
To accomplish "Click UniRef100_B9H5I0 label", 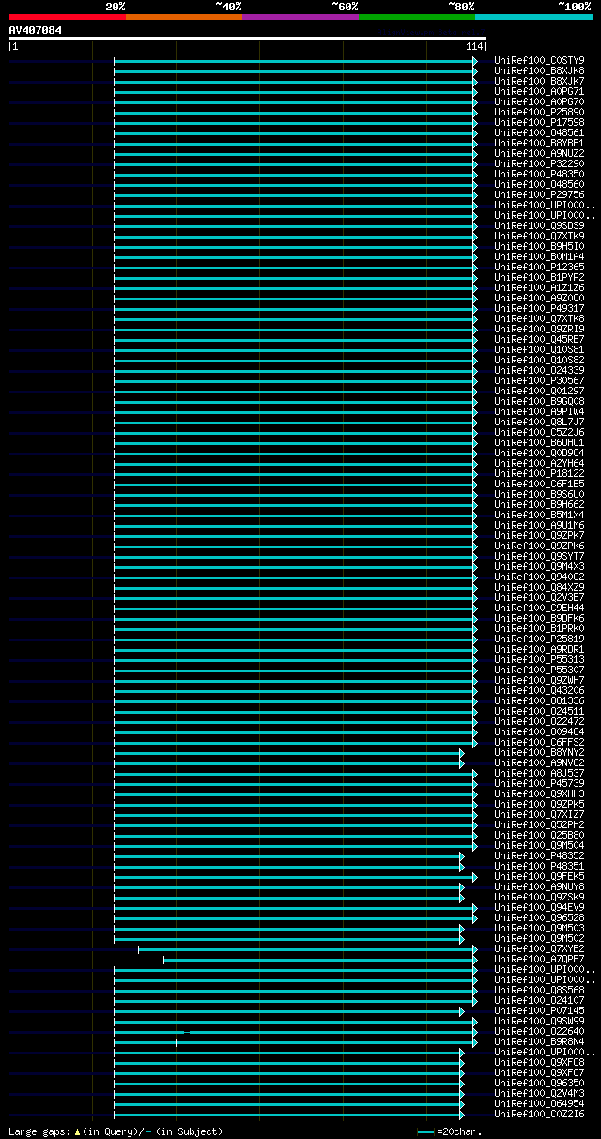I will pyautogui.click(x=539, y=246).
